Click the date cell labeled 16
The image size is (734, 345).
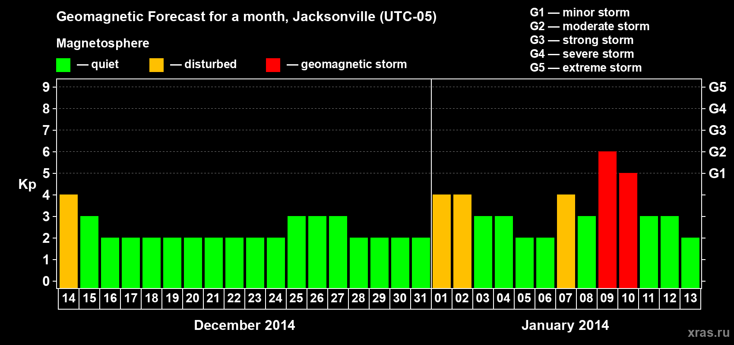coord(110,298)
